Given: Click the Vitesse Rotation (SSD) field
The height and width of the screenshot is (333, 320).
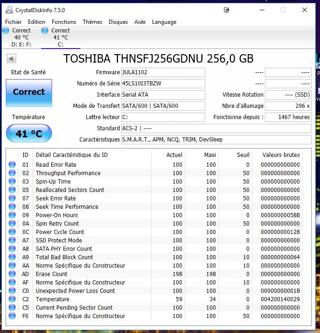Looking at the screenshot, I should (x=288, y=95).
